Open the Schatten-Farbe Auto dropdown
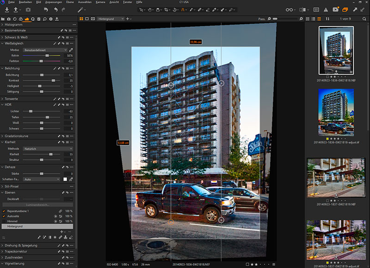Viewport: 370px width, 268px height. [42, 179]
